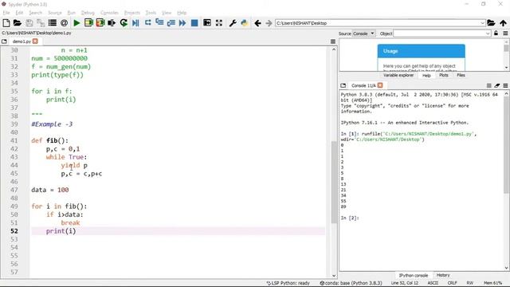This screenshot has width=510, height=287.
Task: Go forward with the right arrow icon
Action: 269,23
